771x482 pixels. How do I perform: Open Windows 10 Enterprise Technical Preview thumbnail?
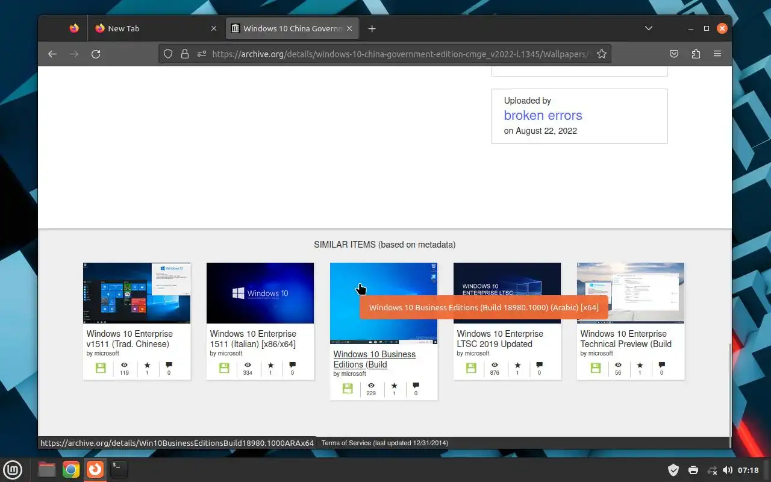631,293
